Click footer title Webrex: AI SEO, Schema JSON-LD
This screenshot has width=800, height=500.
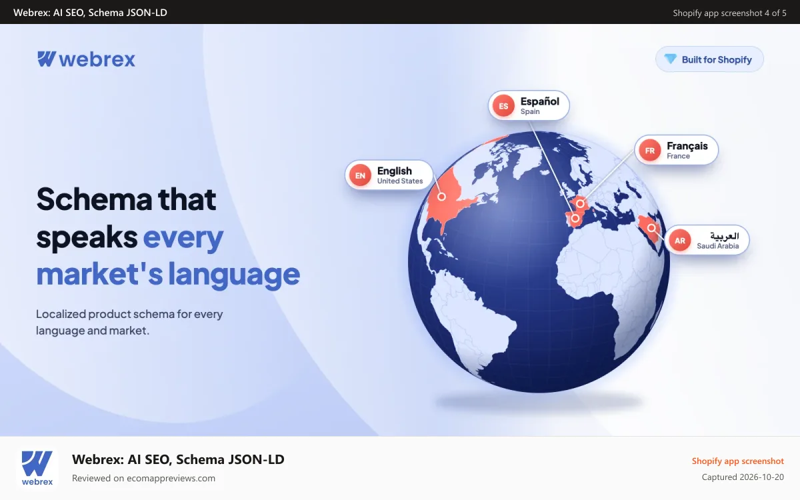click(x=178, y=459)
